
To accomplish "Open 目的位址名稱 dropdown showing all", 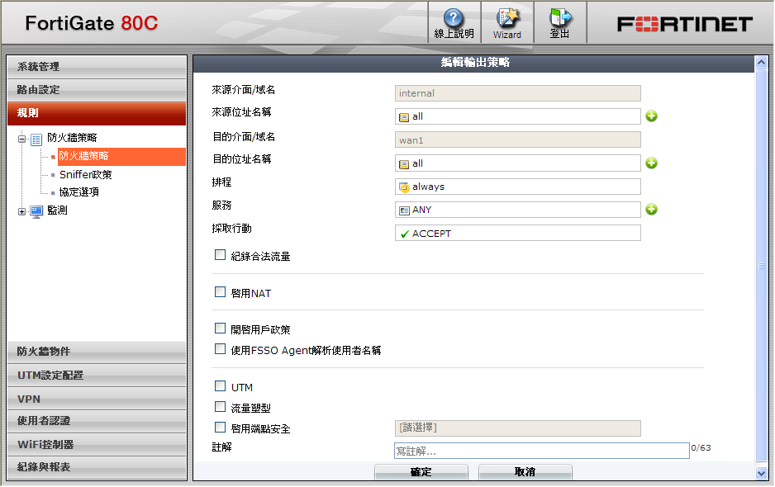I will pyautogui.click(x=517, y=163).
